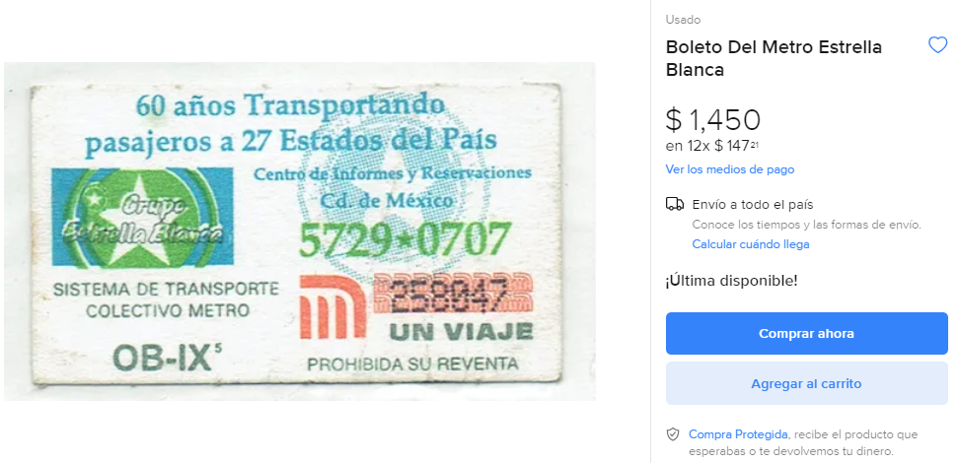Open Ver los medios de pago link

(x=730, y=169)
